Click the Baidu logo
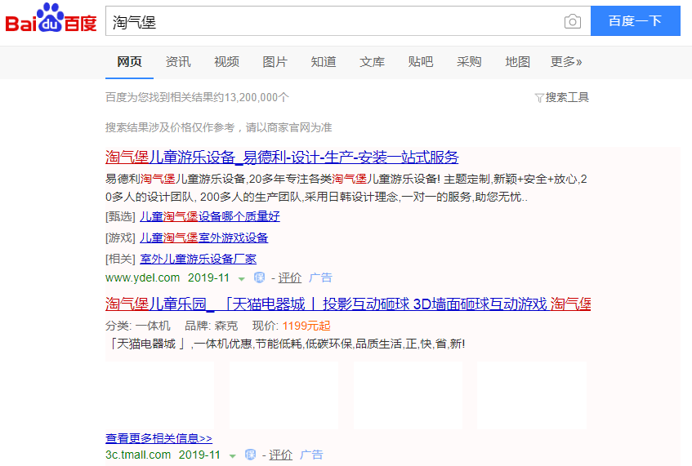The image size is (692, 466). click(51, 18)
